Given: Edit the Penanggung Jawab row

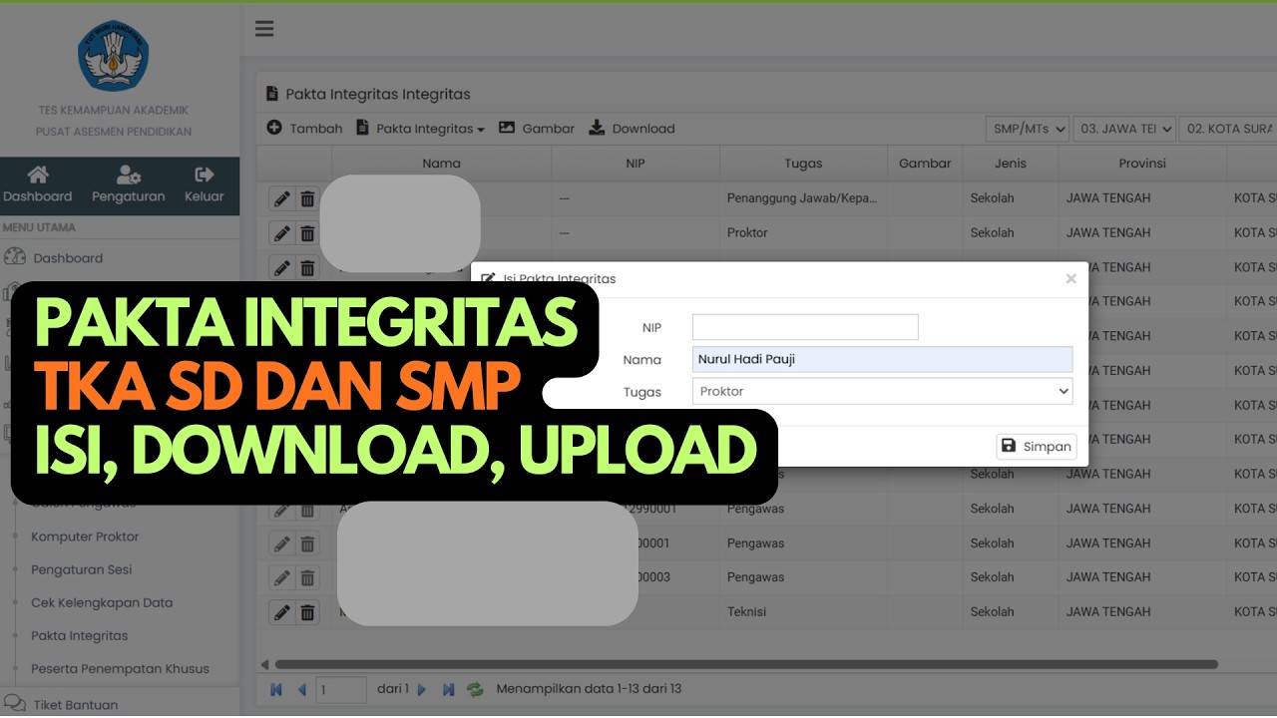Looking at the screenshot, I should 282,199.
